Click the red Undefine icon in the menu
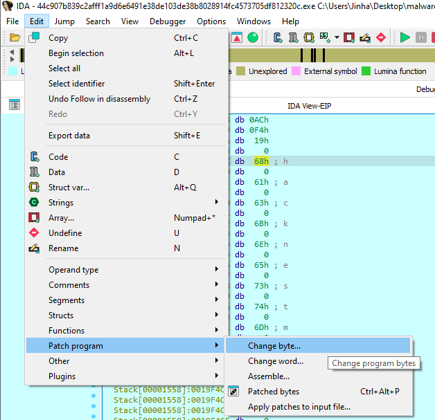Screen dimensions: 435x420 pyautogui.click(x=34, y=233)
